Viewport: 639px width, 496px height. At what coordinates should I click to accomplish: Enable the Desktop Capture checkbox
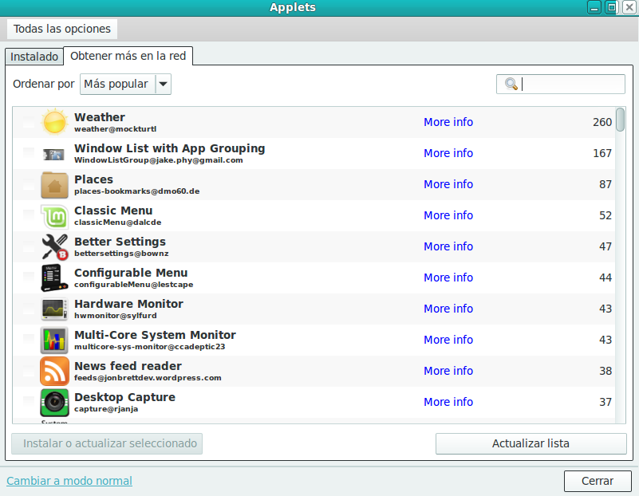(x=29, y=403)
